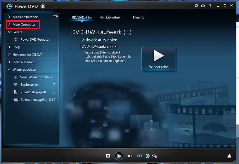Click the Zuletzt abgespielt document icon
Screen dimensions: 239x164
(x=16, y=92)
